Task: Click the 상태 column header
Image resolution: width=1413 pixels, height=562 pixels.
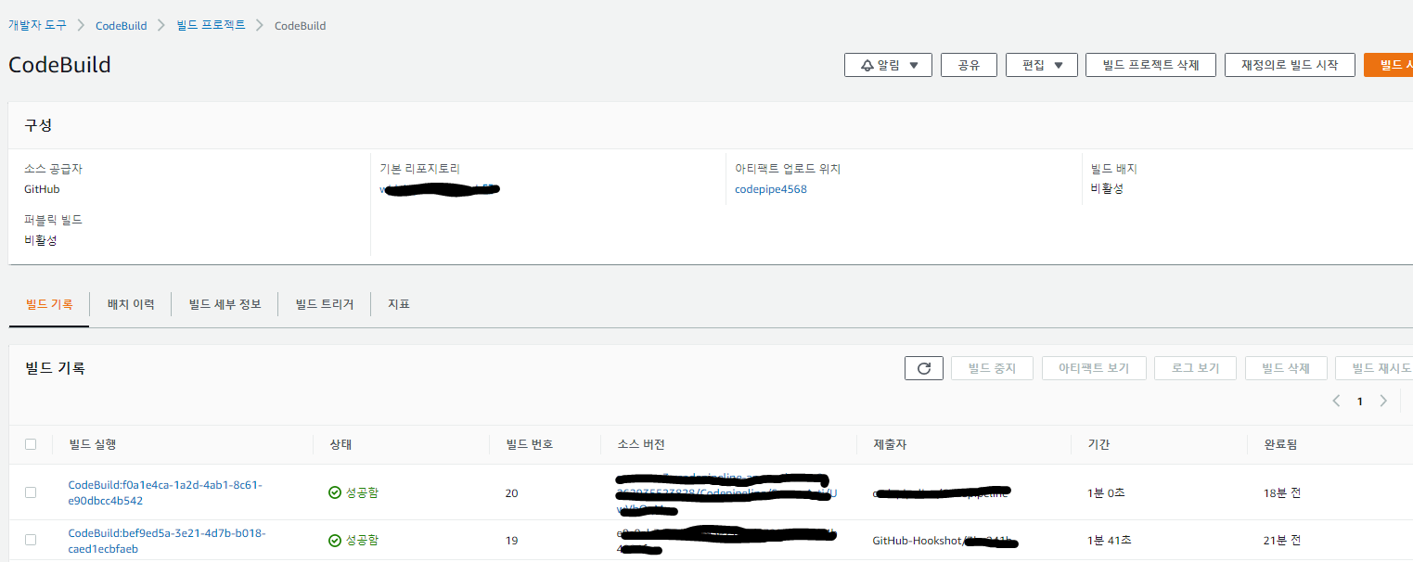Action: coord(340,444)
